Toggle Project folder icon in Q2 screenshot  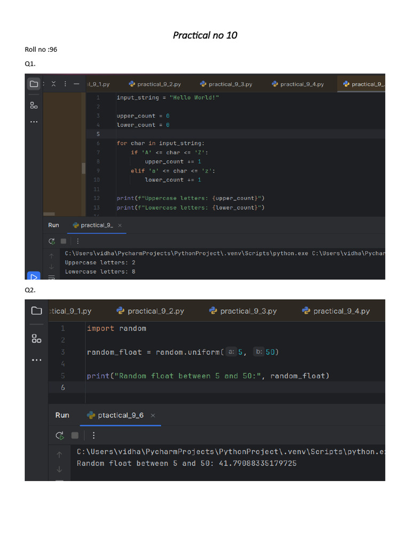tap(36, 311)
